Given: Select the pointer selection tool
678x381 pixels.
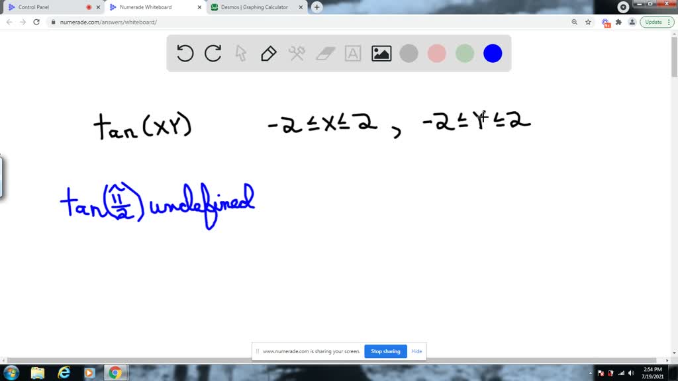Looking at the screenshot, I should click(239, 53).
